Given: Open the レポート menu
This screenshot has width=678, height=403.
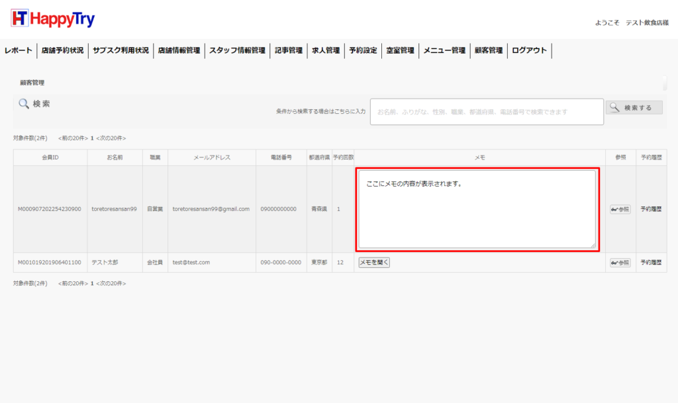Looking at the screenshot, I should coord(19,50).
